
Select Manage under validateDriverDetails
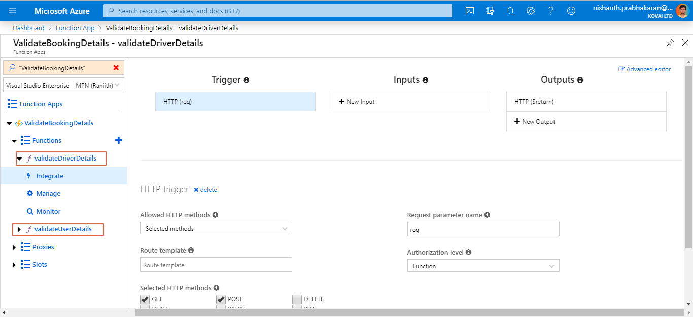click(x=48, y=194)
